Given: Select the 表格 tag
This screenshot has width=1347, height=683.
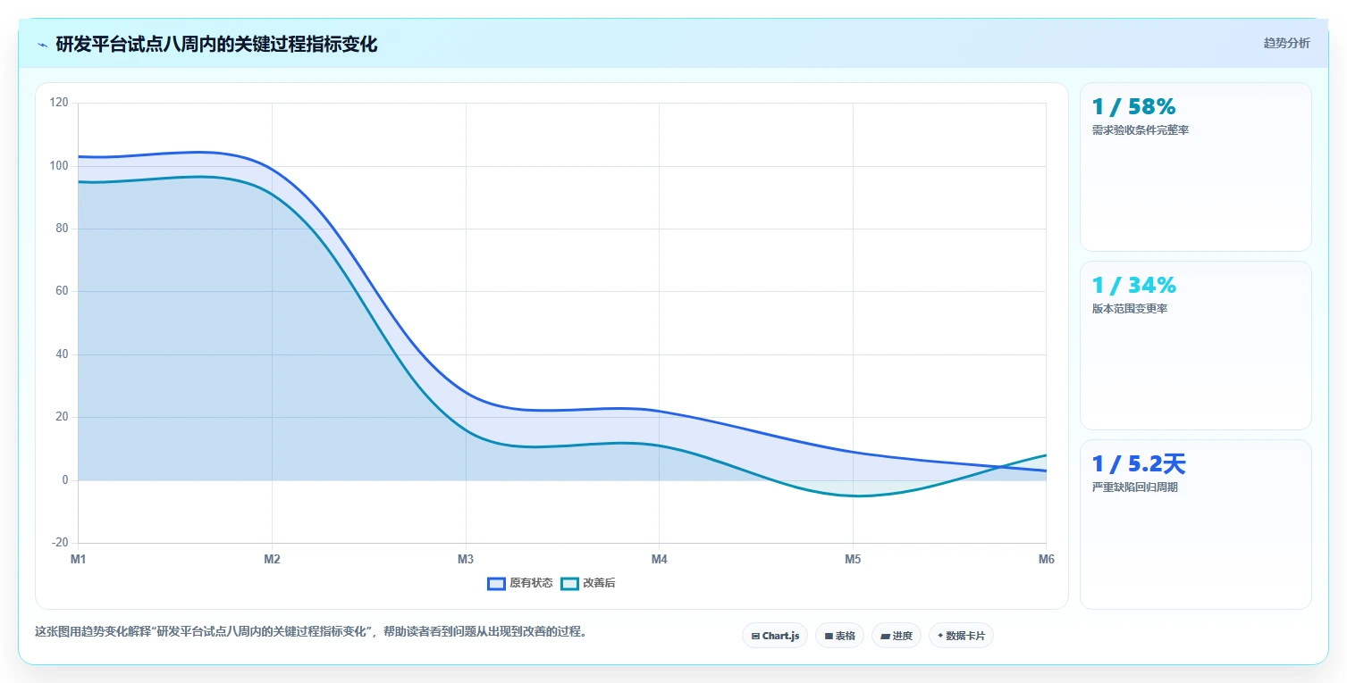Looking at the screenshot, I should pyautogui.click(x=839, y=636).
